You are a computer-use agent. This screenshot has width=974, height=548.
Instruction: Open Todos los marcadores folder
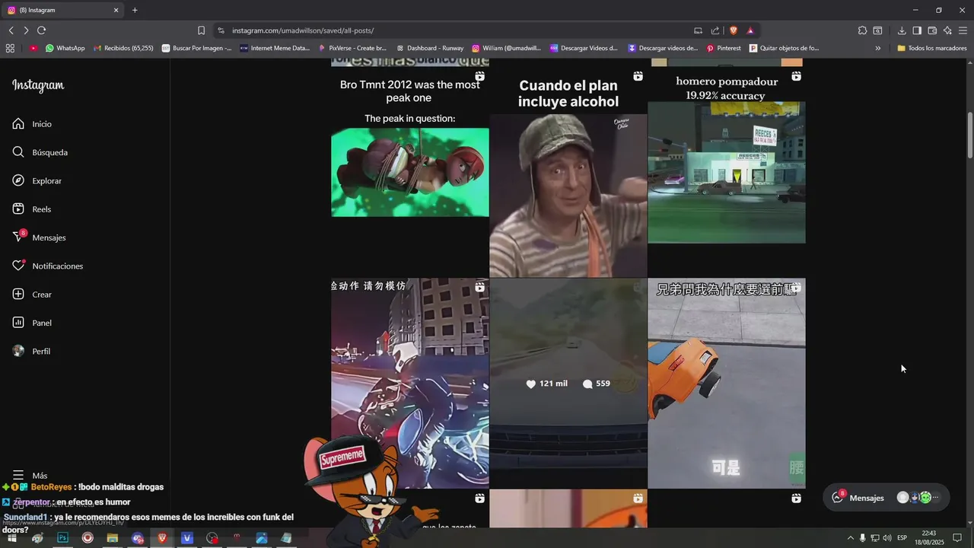pyautogui.click(x=932, y=48)
